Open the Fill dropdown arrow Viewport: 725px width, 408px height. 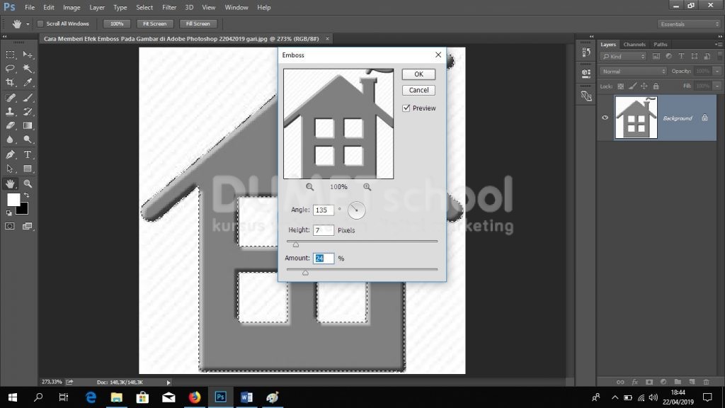coord(717,86)
